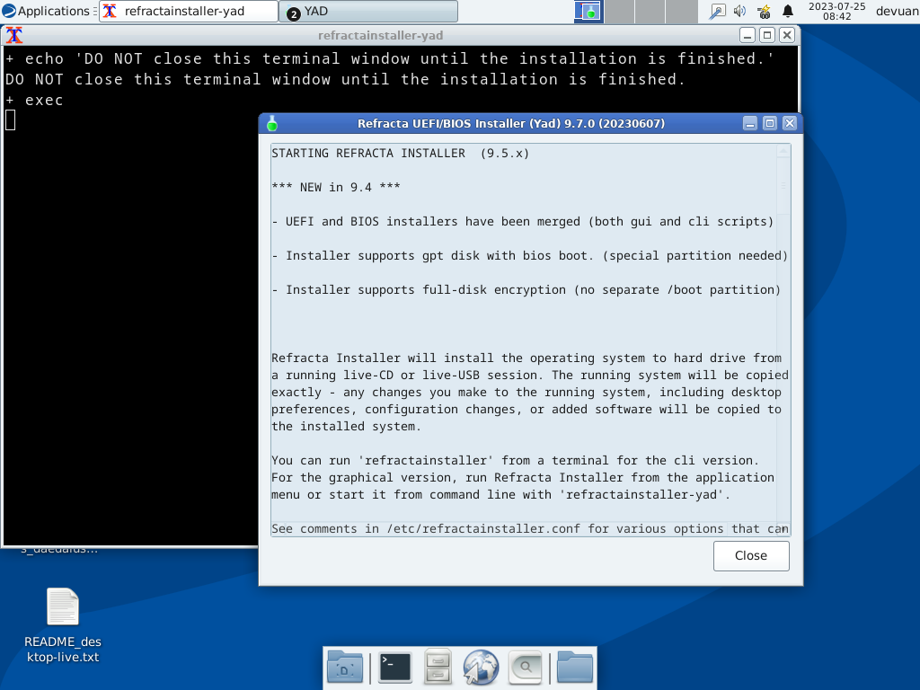Click the green flask icon in the installer title bar
The height and width of the screenshot is (690, 920).
pyautogui.click(x=271, y=123)
